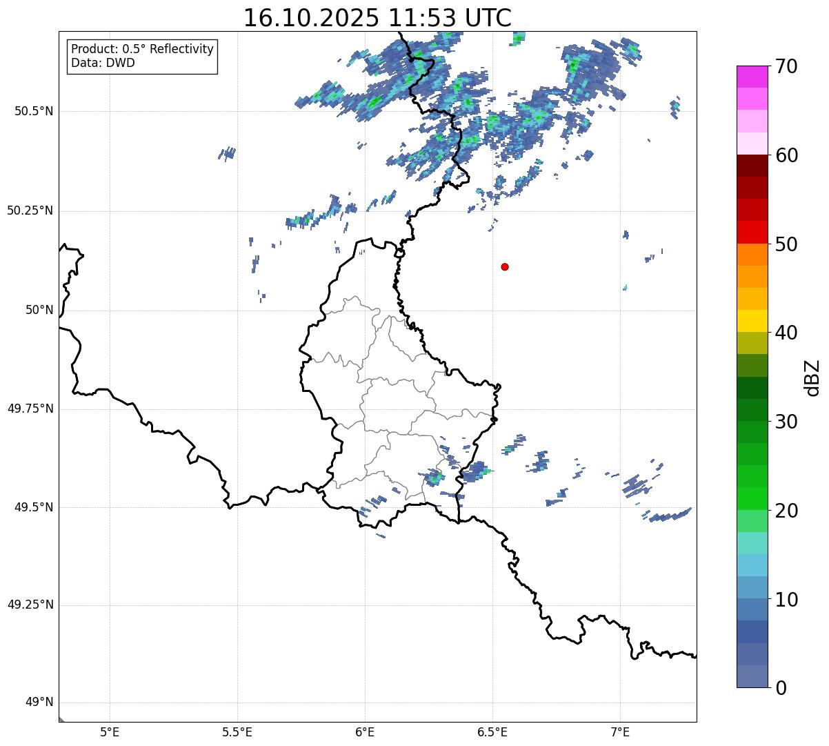Pick the lowest slate-blue swatch at 0 dBZ

click(752, 676)
